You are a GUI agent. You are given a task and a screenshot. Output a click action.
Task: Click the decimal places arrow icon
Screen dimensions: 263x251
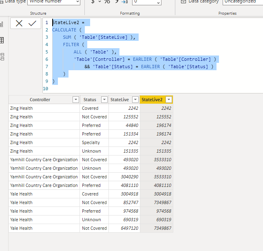pos(125,2)
